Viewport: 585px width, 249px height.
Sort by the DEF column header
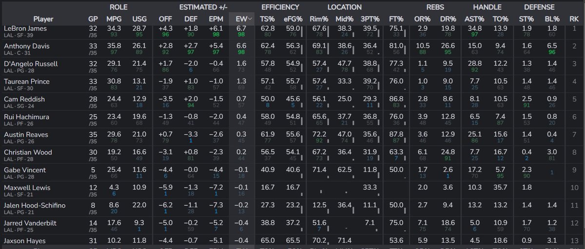click(191, 19)
